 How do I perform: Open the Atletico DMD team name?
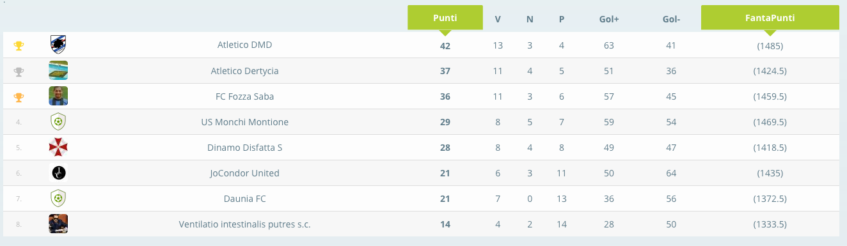(245, 45)
